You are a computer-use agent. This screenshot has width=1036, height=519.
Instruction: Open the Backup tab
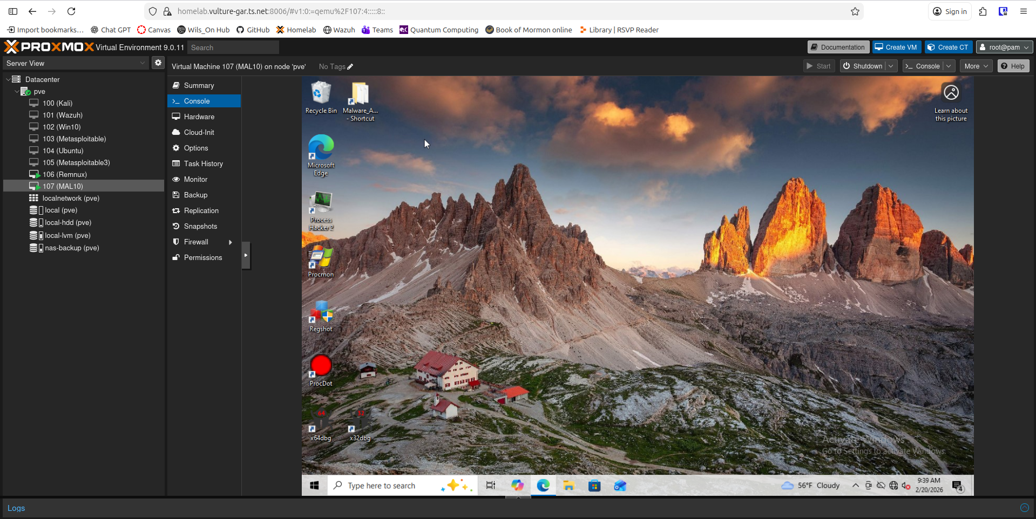pos(204,195)
